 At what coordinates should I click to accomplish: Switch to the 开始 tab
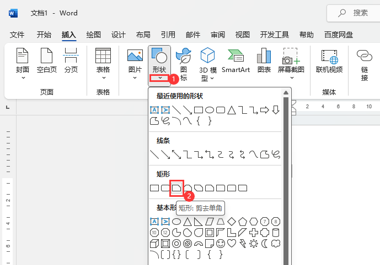[44, 35]
